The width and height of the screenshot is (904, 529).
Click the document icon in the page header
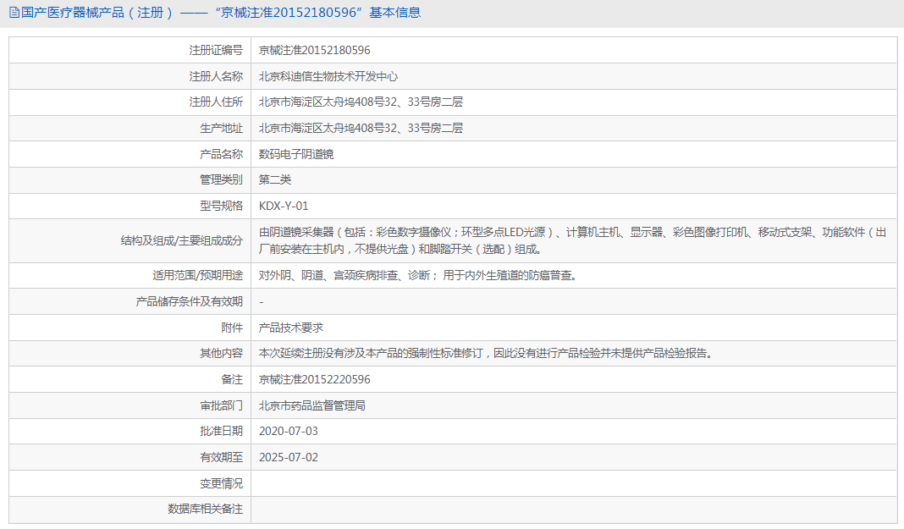point(14,13)
